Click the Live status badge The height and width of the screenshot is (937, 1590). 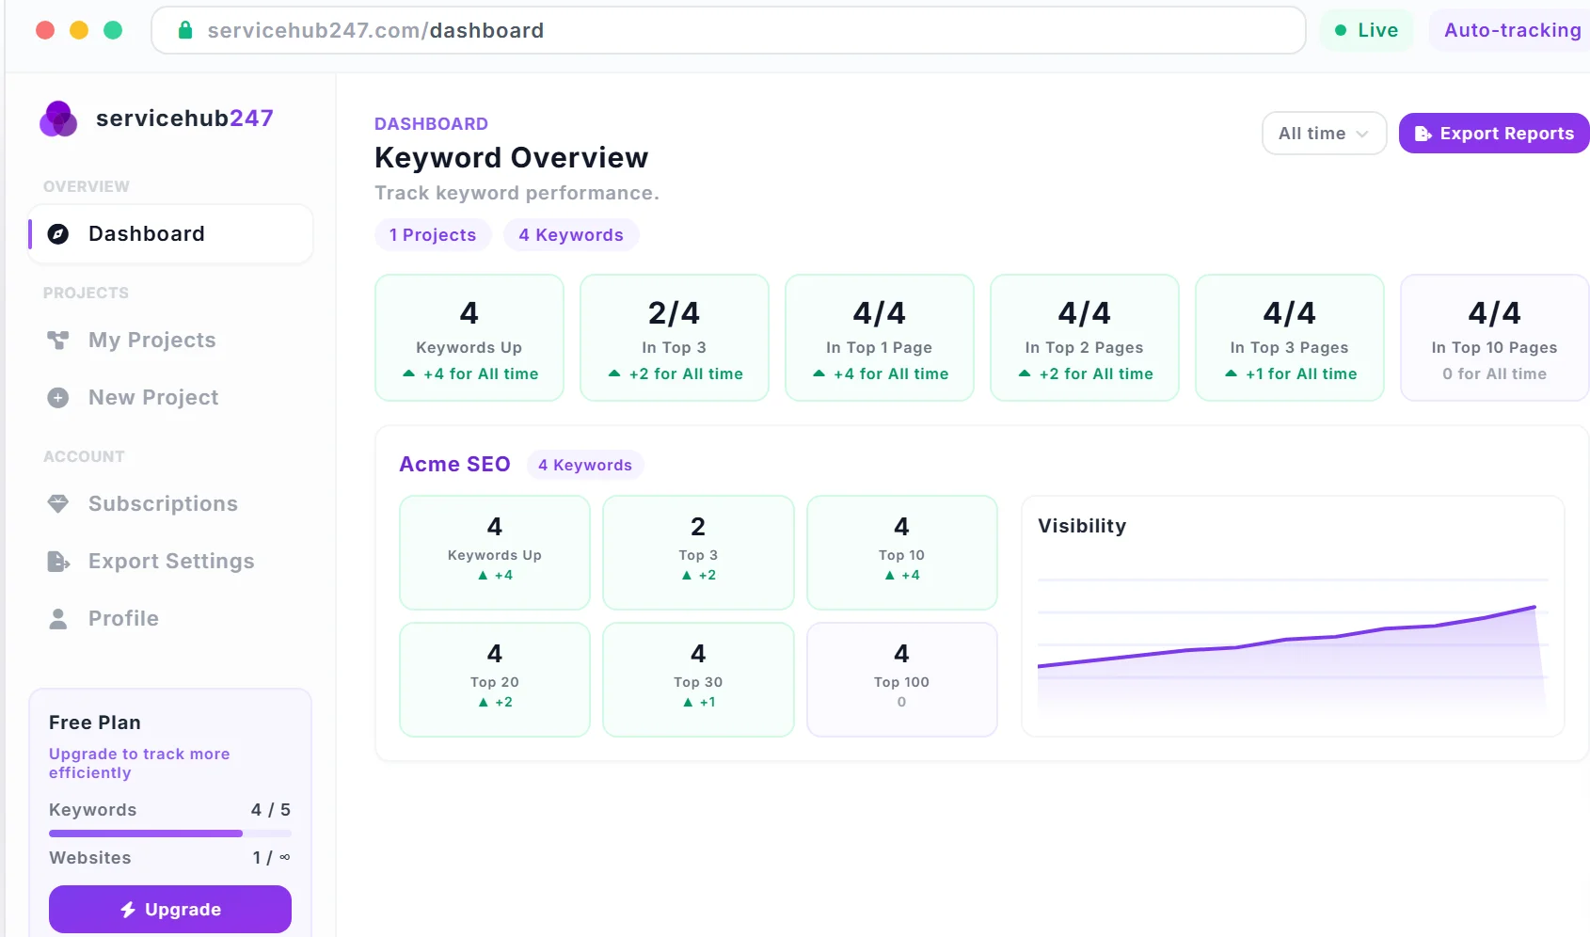tap(1366, 30)
